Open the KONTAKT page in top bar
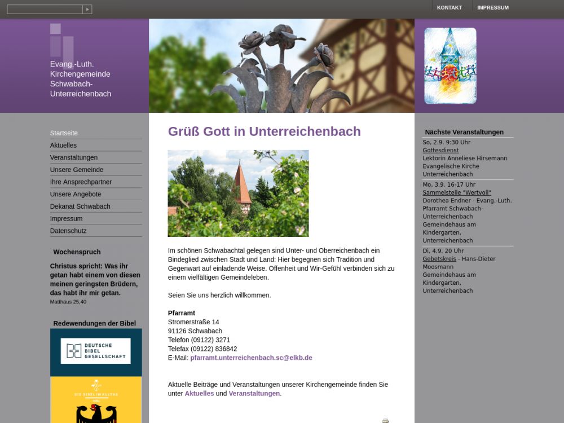The width and height of the screenshot is (564, 423). [449, 8]
